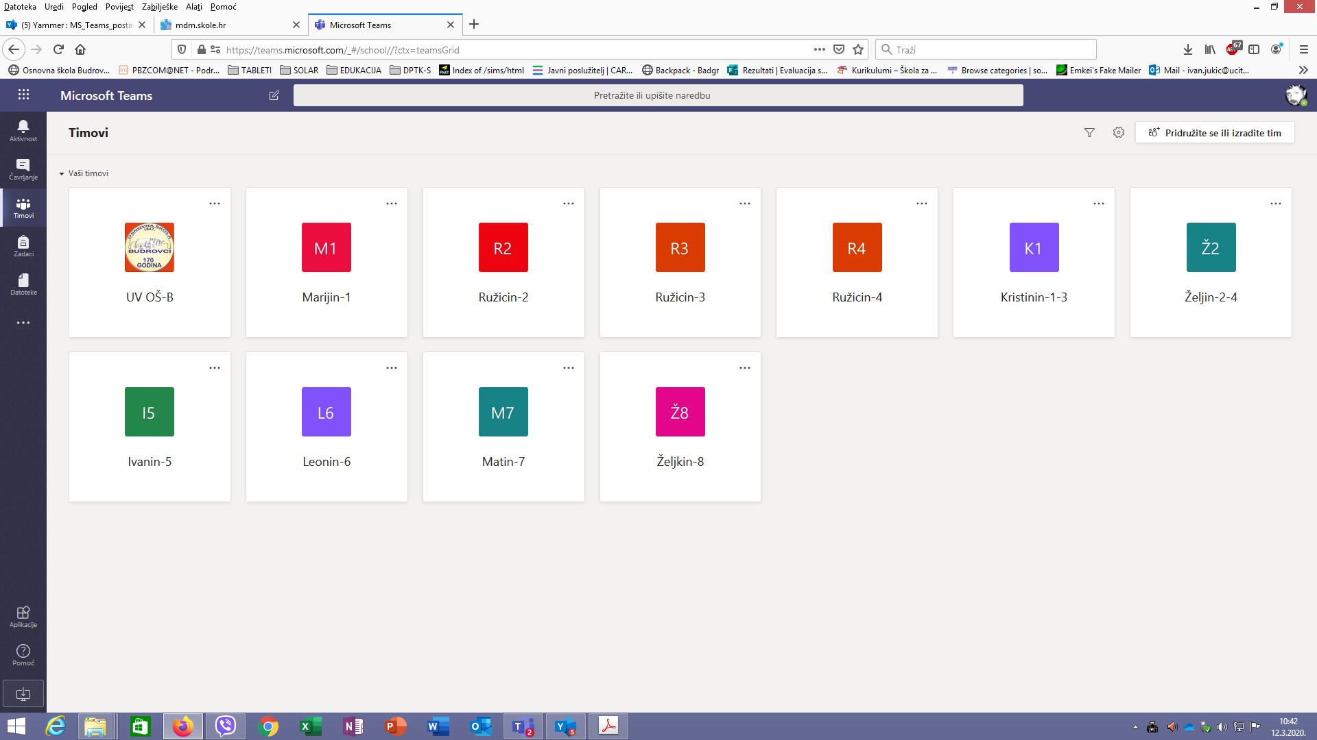Screen dimensions: 1317x740
Task: Open Zadaci assignments in sidebar
Action: pyautogui.click(x=23, y=246)
